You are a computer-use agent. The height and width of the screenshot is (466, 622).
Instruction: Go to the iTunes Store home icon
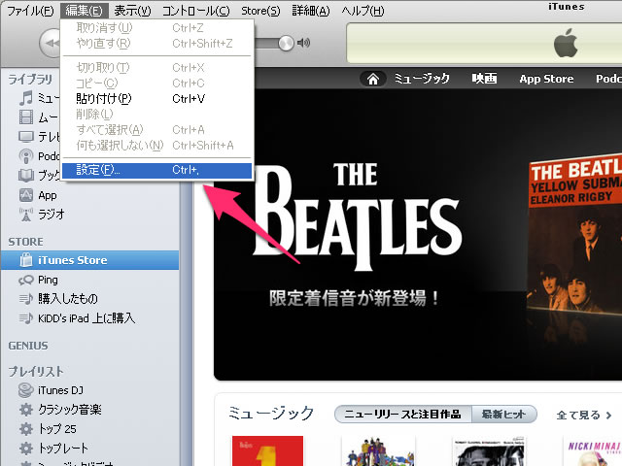point(373,79)
